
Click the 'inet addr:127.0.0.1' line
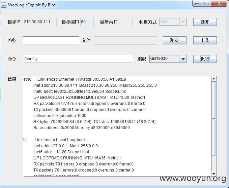click(x=65, y=146)
